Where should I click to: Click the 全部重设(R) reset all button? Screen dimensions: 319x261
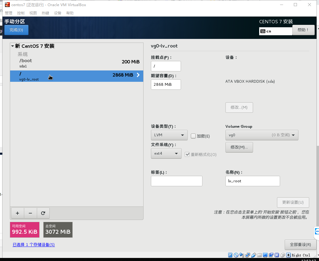click(301, 244)
